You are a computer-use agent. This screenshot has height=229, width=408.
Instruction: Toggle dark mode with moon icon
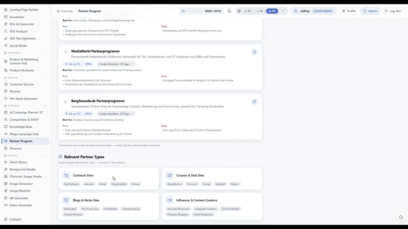tap(229, 11)
